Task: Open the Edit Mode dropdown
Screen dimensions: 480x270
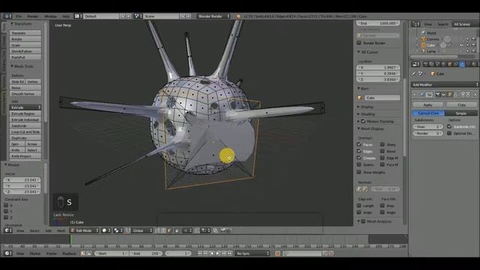Action: click(x=85, y=230)
